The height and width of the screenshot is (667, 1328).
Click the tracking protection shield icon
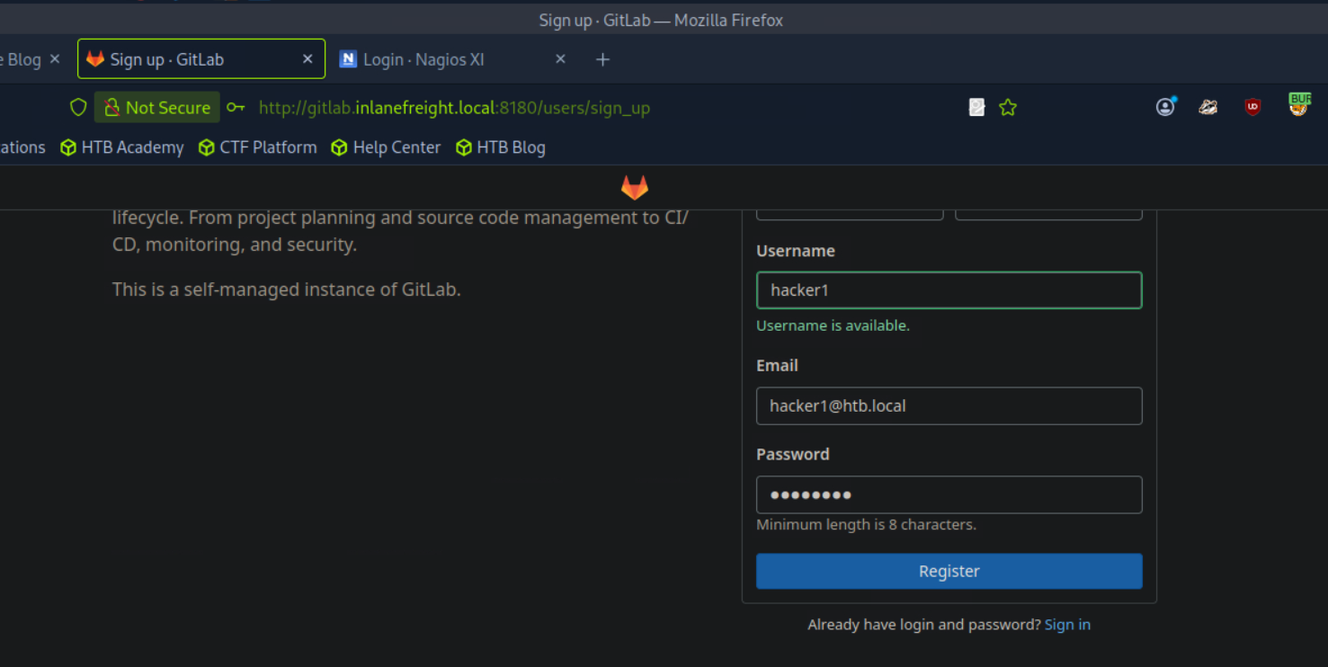point(78,108)
